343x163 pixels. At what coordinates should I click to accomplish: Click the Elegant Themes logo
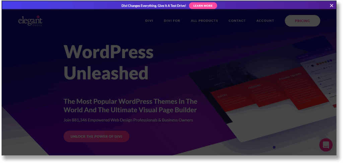[30, 21]
